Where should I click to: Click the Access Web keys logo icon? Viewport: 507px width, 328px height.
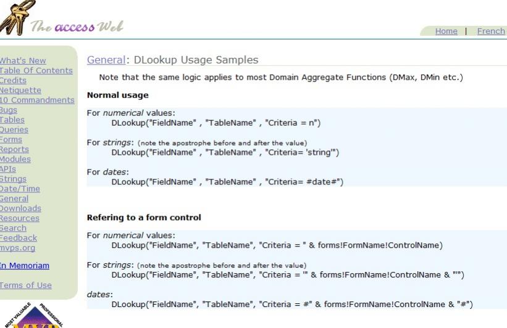(x=12, y=17)
